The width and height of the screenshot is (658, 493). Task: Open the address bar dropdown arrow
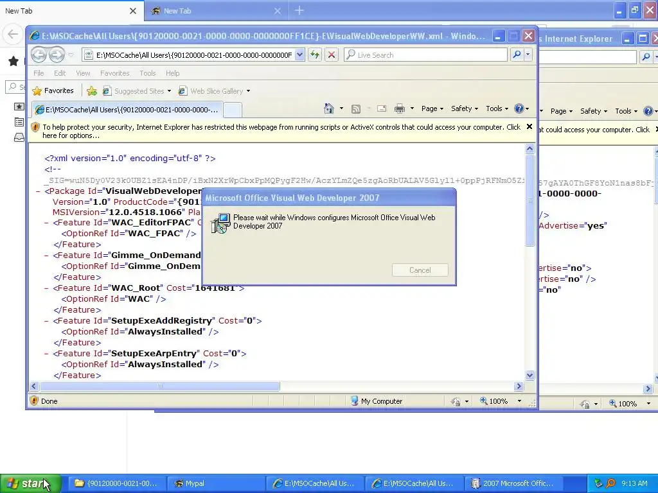tap(299, 55)
